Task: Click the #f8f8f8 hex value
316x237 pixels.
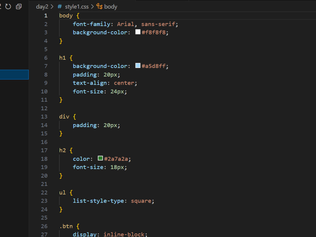Action: (x=154, y=33)
